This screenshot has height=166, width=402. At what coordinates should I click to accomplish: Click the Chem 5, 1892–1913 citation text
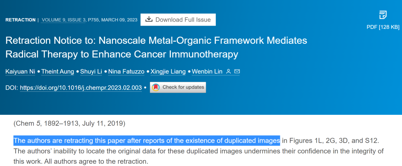69,123
